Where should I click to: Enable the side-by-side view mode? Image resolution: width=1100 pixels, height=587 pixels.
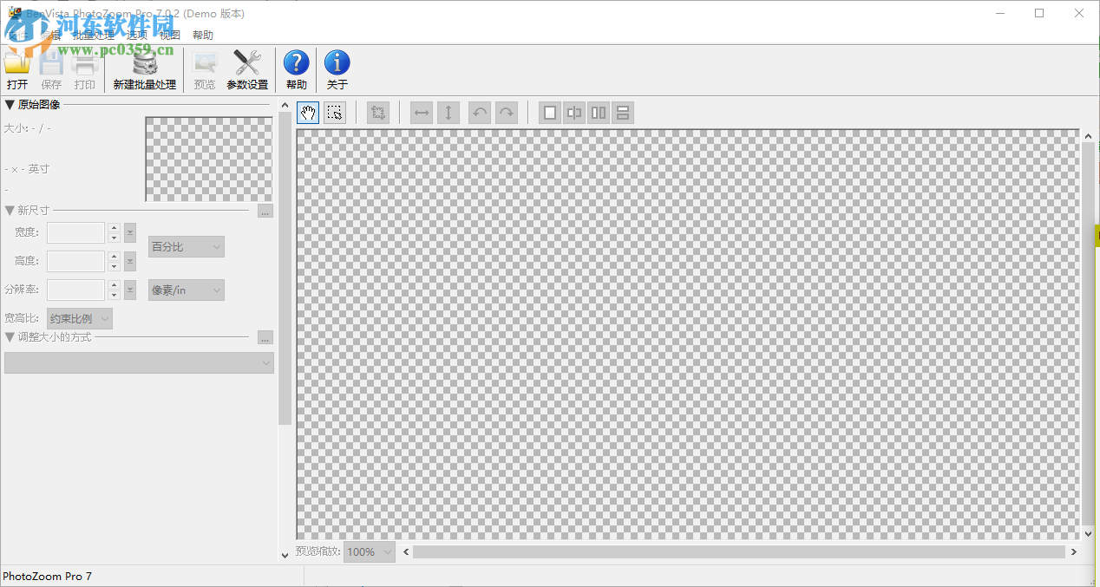pos(598,113)
